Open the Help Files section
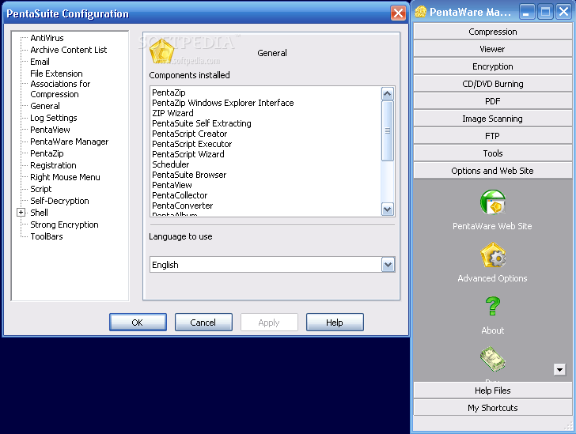The height and width of the screenshot is (434, 576). (x=493, y=391)
